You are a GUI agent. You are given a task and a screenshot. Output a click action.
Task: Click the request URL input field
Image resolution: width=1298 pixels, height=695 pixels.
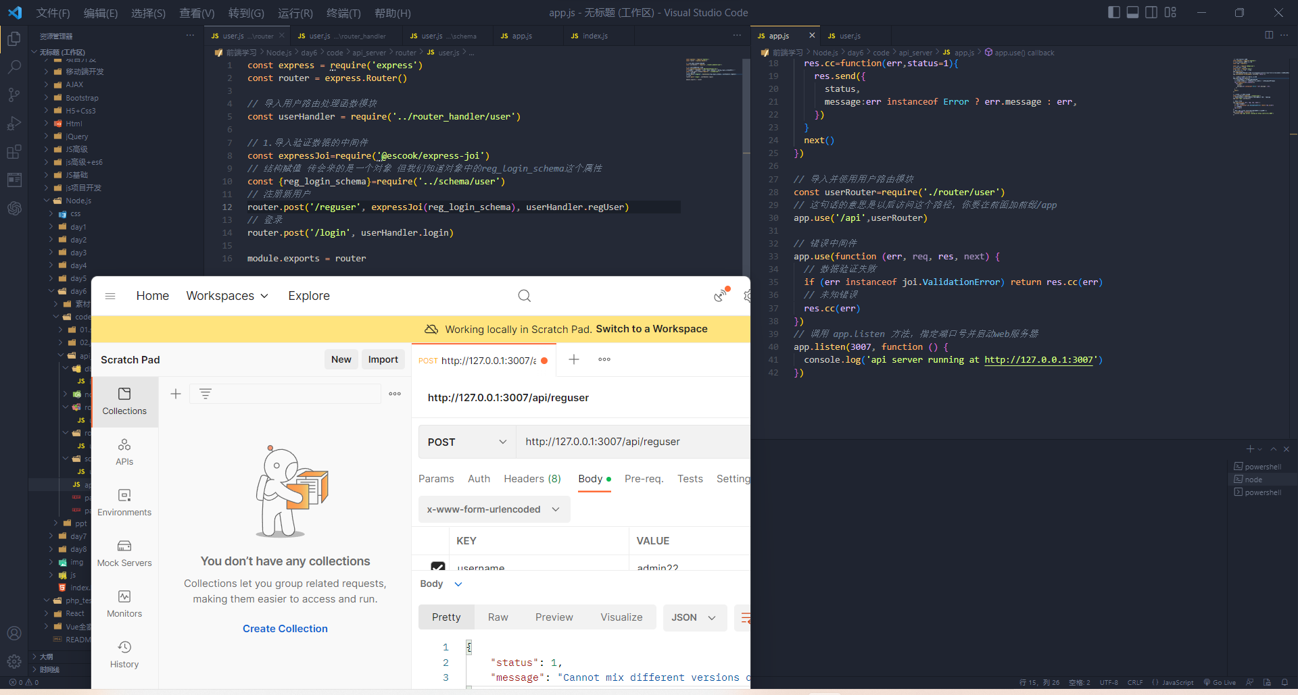pos(633,442)
